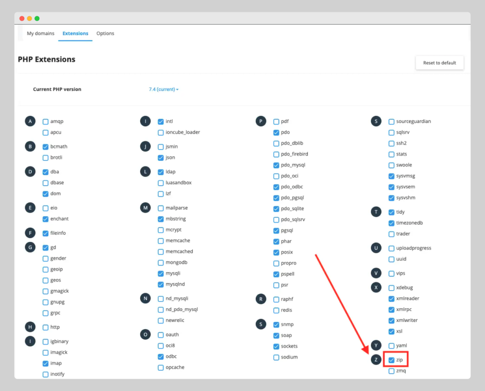
Task: Open the Options tab
Action: [x=105, y=33]
